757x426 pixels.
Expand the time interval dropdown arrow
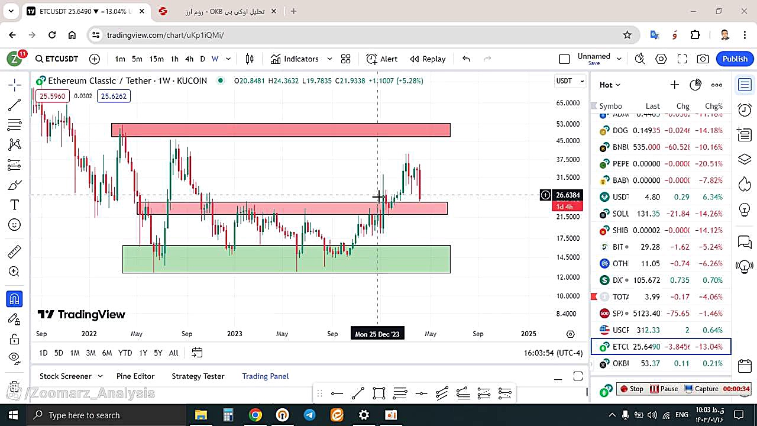(228, 59)
